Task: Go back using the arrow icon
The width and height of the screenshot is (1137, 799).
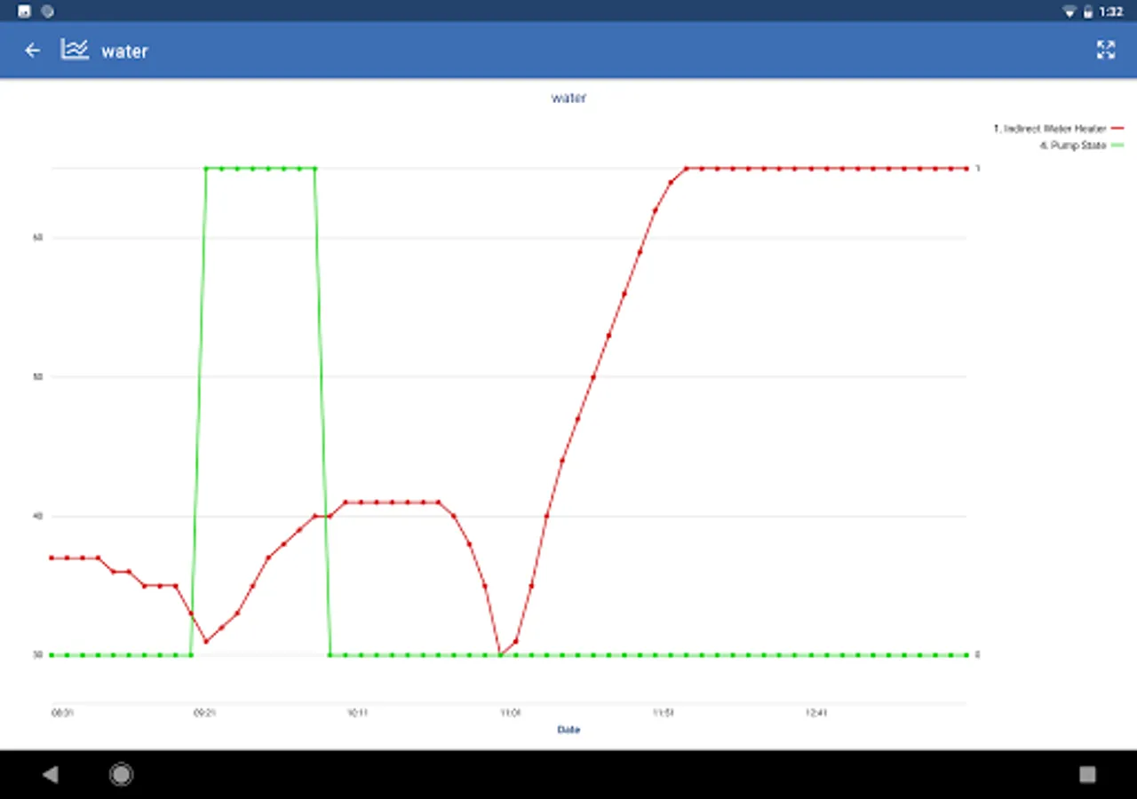Action: coord(33,51)
